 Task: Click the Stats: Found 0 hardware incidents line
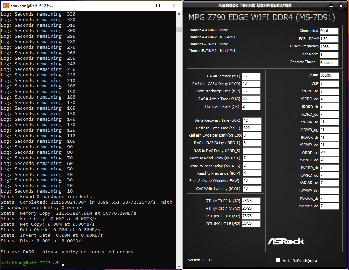pyautogui.click(x=46, y=197)
